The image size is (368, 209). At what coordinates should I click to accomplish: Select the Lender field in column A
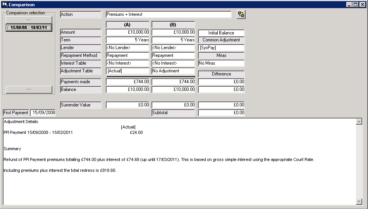pyautogui.click(x=127, y=48)
